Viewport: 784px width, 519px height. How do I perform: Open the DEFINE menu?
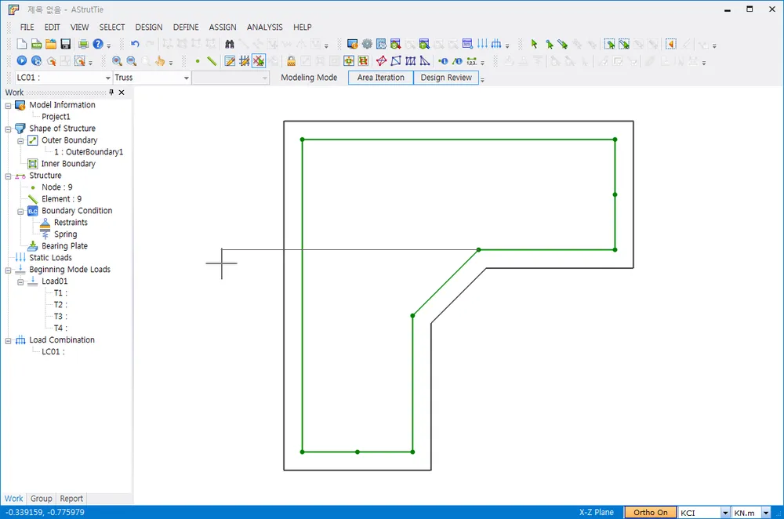[186, 27]
